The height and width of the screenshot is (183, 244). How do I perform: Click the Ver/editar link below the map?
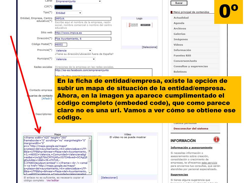[x=53, y=180]
